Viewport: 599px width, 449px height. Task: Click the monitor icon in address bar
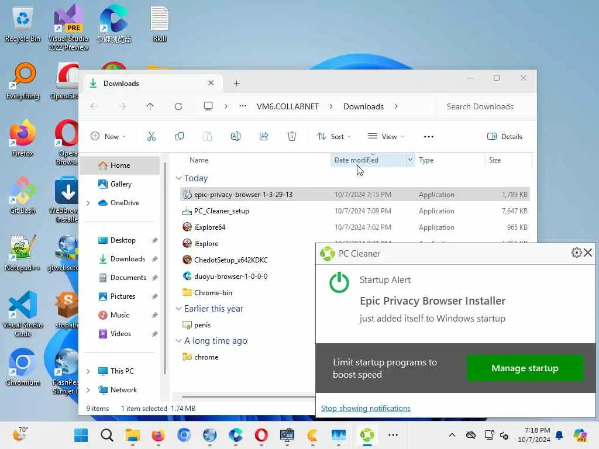click(208, 106)
